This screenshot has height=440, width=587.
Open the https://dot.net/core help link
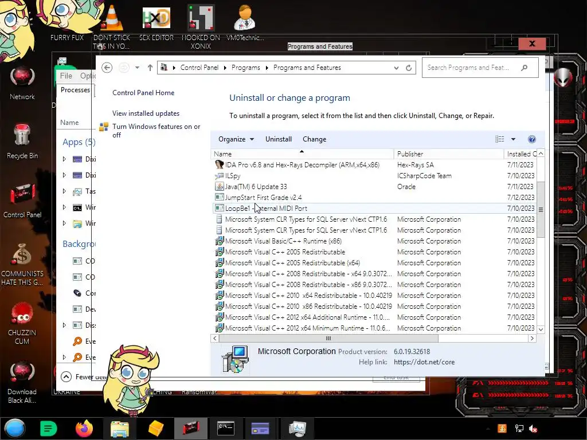(424, 362)
